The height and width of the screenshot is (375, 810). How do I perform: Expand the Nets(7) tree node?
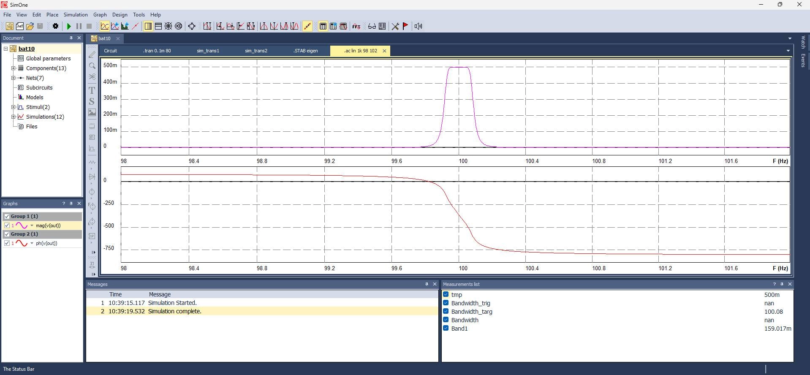(x=13, y=78)
